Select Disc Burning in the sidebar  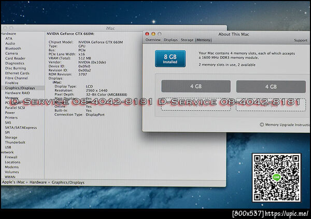tap(16, 69)
